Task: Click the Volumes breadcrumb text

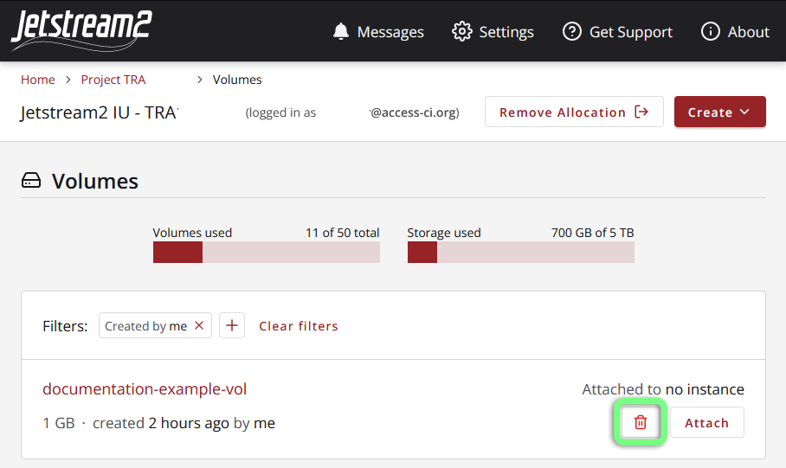Action: pos(237,80)
